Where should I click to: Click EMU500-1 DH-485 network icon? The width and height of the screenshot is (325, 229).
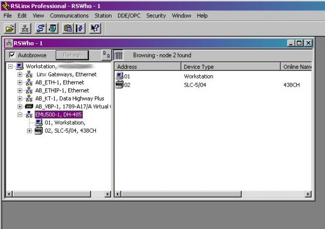(29, 114)
